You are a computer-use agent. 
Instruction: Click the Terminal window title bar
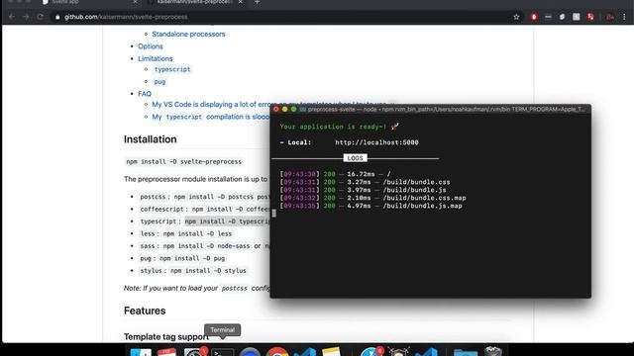pyautogui.click(x=431, y=110)
